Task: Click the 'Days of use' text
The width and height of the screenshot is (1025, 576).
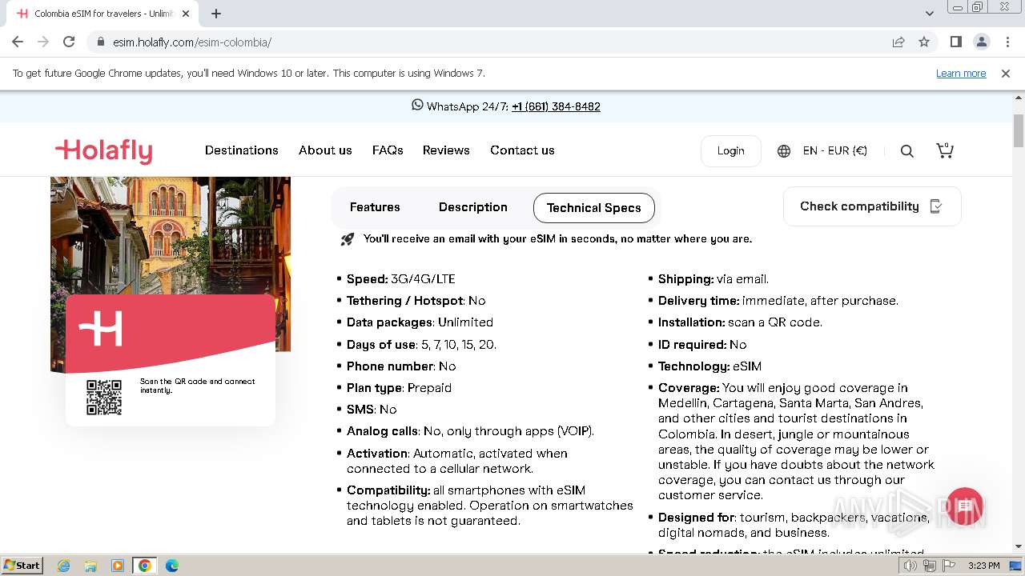Action: [x=381, y=345]
